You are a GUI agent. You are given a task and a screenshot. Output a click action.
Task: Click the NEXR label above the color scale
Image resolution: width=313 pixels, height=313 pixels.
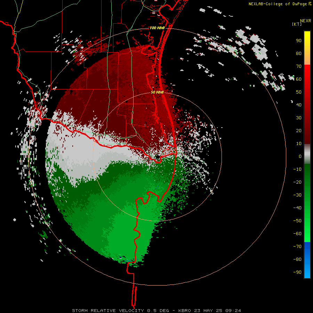pos(306,21)
